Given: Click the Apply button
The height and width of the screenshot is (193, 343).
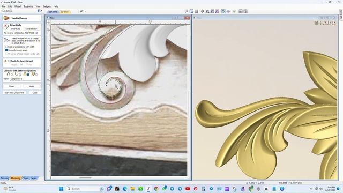Looking at the screenshot, I should [x=32, y=86].
